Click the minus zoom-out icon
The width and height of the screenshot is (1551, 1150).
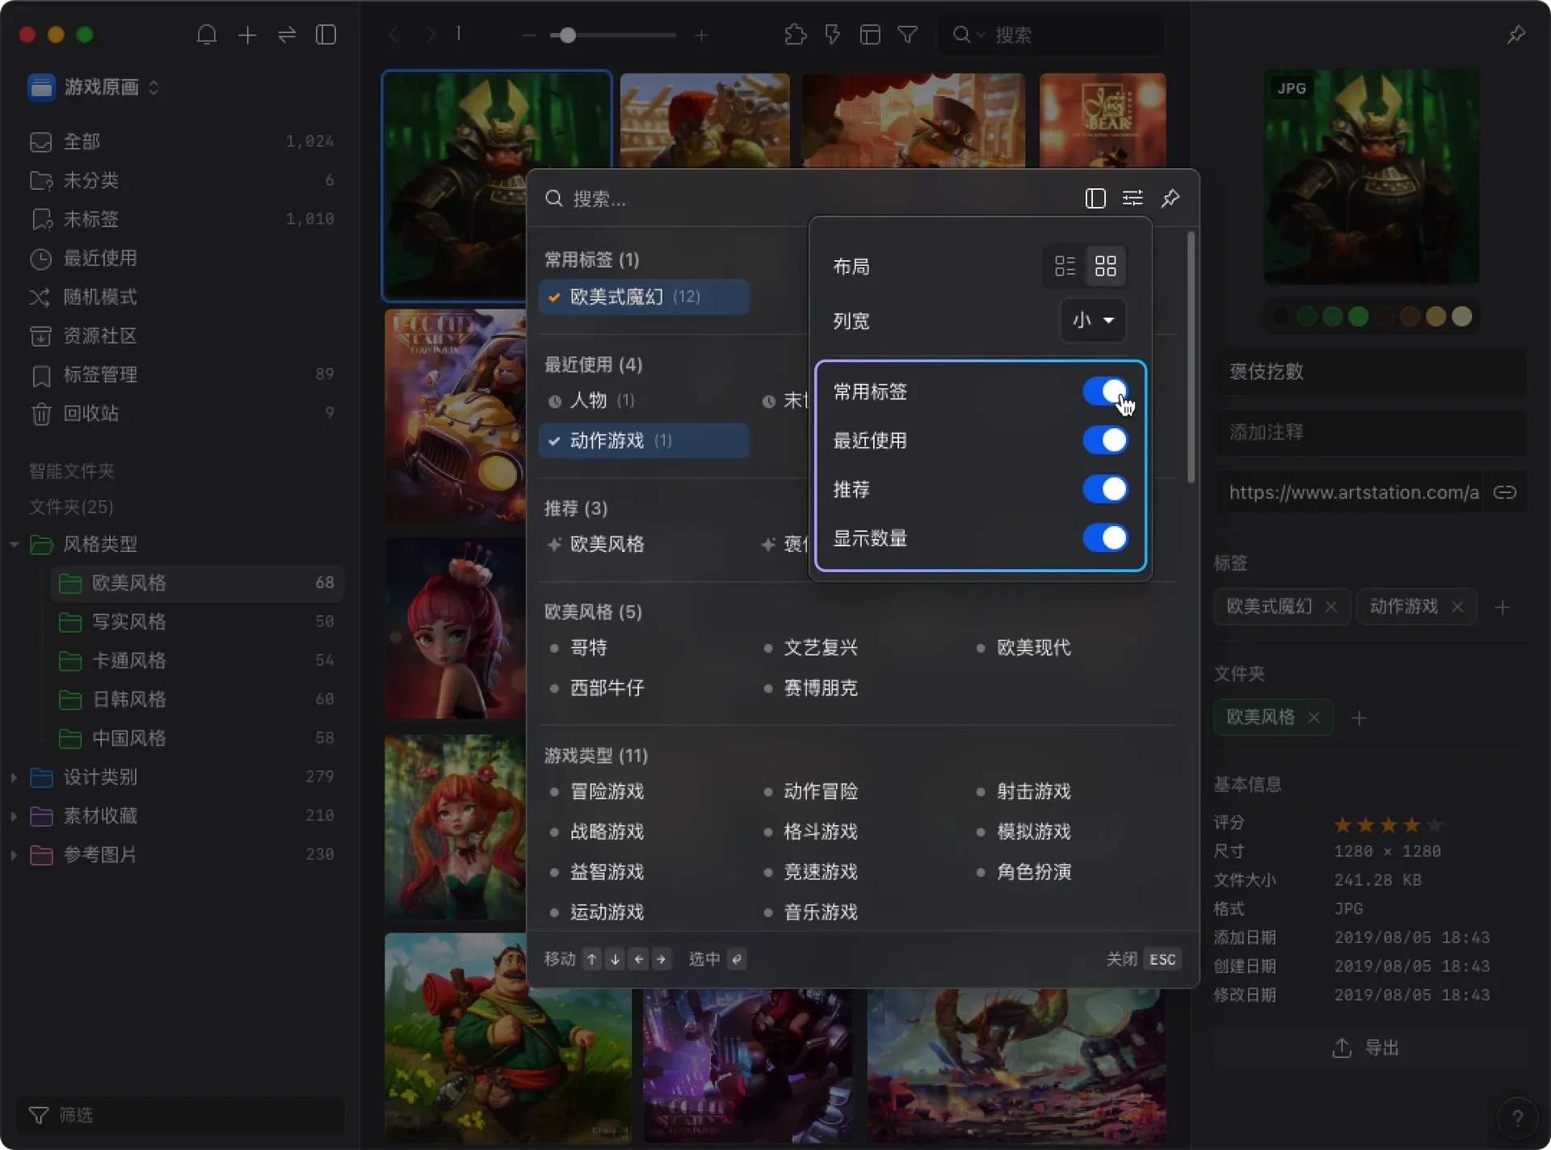pyautogui.click(x=529, y=36)
